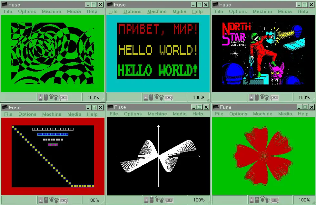316x205 pixels.
Task: Open Machine menu in checkerboard pattern window
Action: point(52,12)
